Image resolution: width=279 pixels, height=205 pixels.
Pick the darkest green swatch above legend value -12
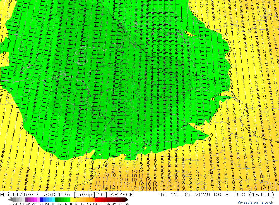tap(57, 200)
